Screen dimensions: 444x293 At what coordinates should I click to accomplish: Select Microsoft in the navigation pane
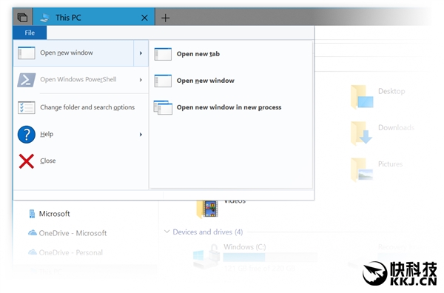pos(54,214)
